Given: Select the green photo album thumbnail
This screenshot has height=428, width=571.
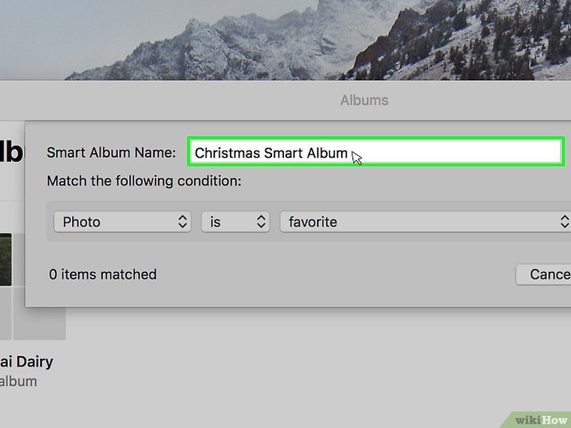Looking at the screenshot, I should click(5, 259).
